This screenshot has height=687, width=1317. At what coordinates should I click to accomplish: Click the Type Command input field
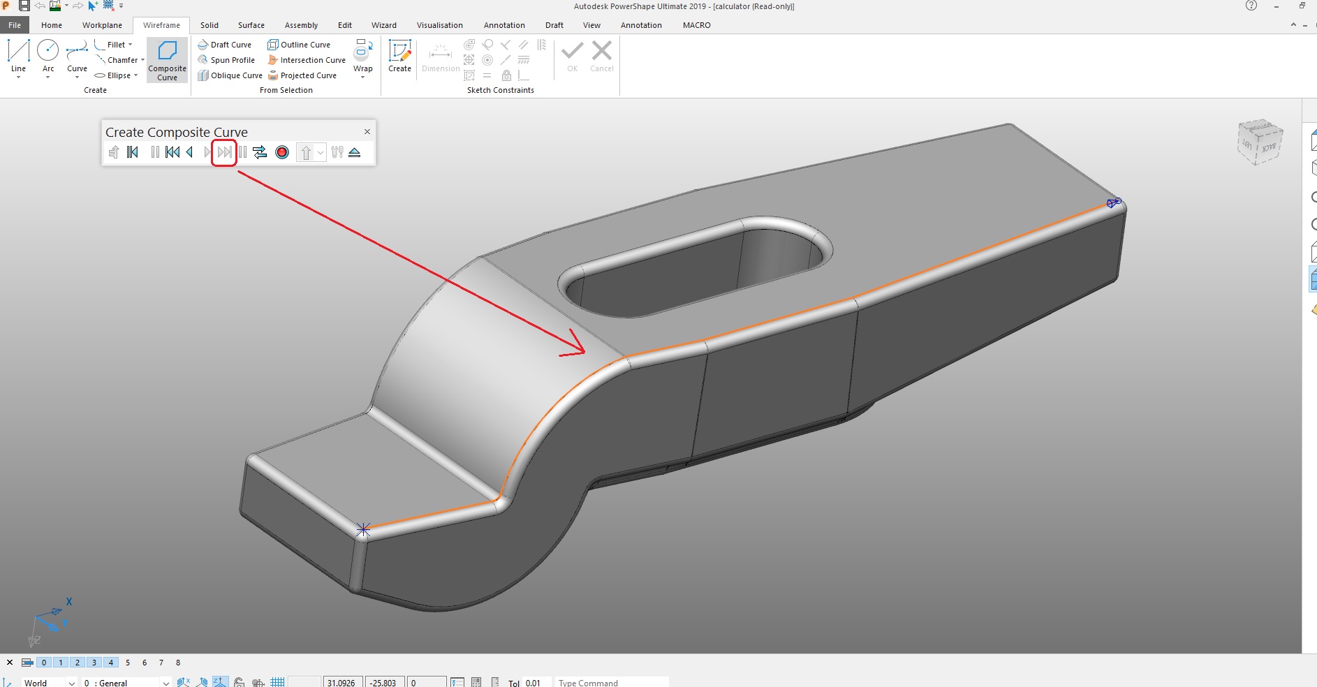click(611, 682)
